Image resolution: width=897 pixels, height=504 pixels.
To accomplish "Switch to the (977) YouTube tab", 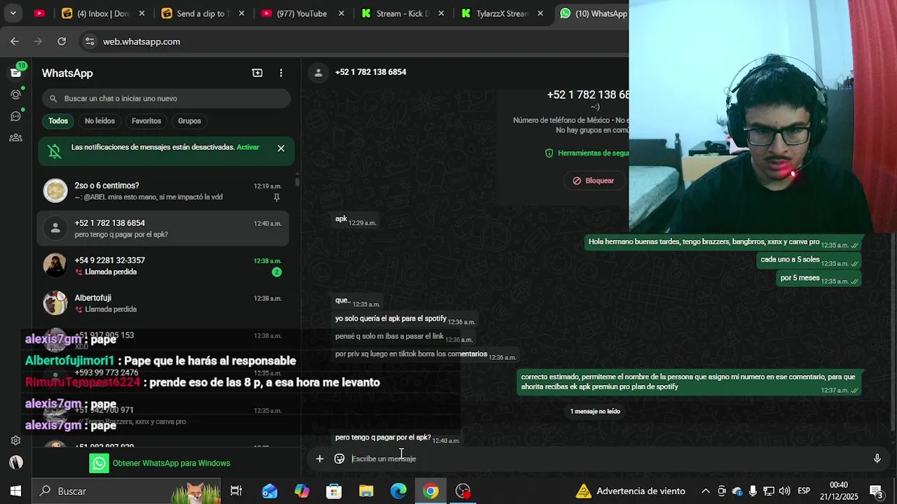I will pyautogui.click(x=302, y=13).
